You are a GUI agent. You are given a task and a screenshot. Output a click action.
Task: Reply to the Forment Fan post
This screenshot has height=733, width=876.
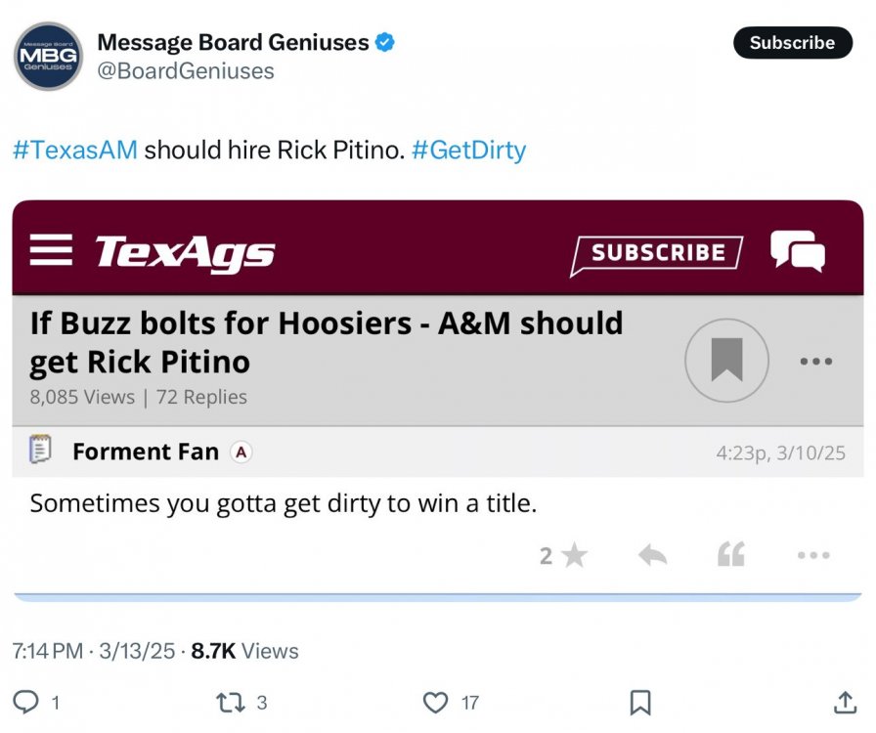coord(652,556)
